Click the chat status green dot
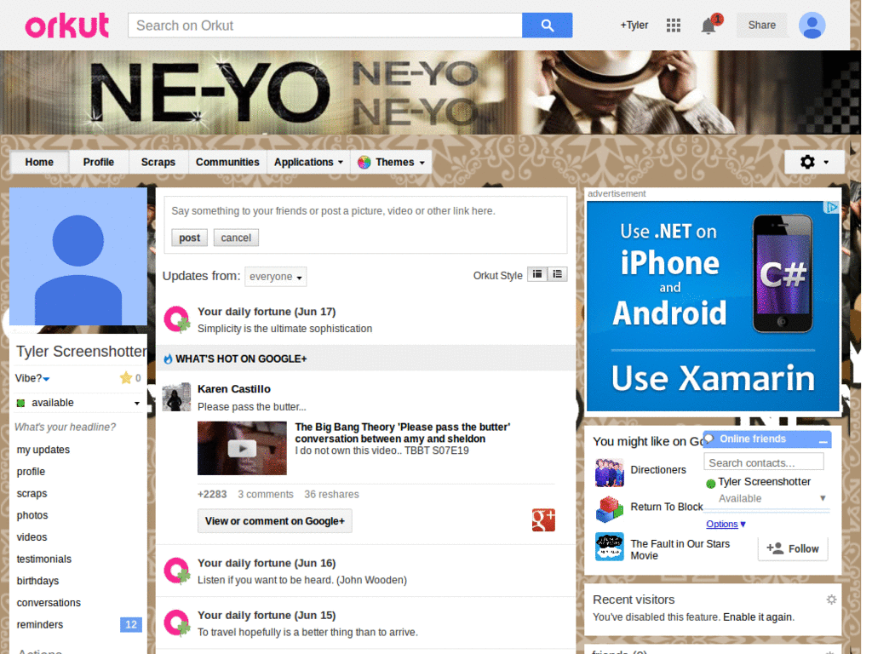This screenshot has height=654, width=872. coord(711,484)
